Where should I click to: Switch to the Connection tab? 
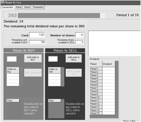point(7,7)
